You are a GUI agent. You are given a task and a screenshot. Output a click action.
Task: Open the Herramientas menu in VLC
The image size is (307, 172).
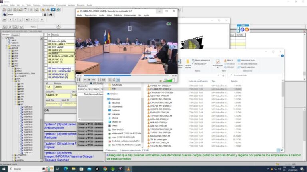[130, 15]
